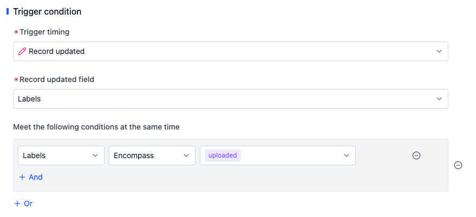Click the plus icon next to Or

[17, 204]
